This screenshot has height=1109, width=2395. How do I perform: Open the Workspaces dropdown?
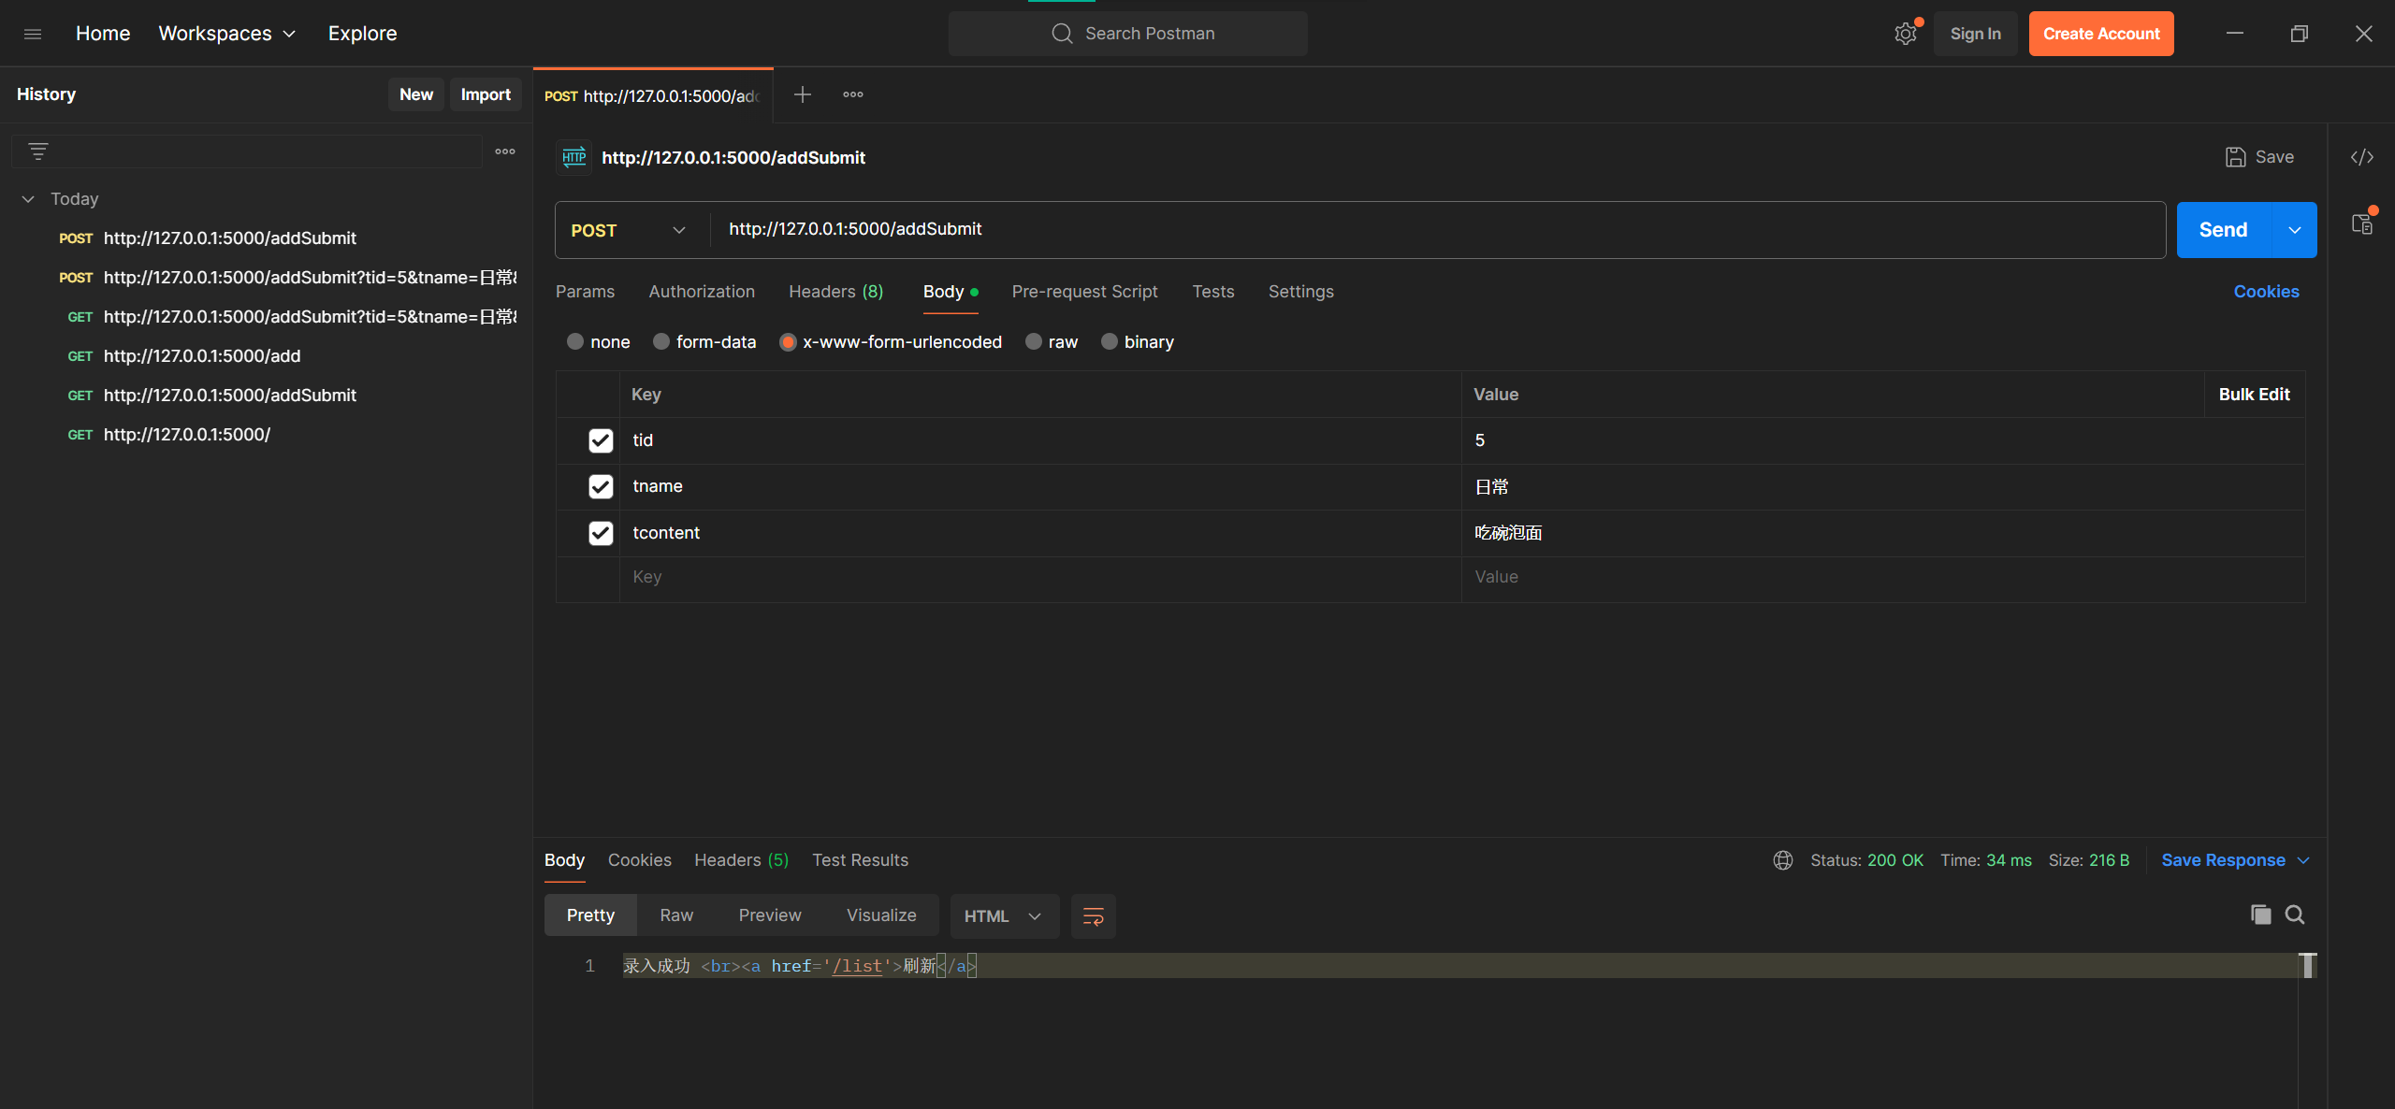point(227,34)
